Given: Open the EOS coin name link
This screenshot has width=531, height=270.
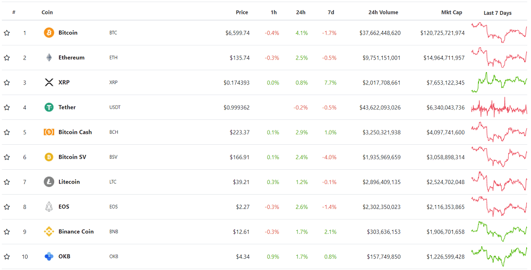Looking at the screenshot, I should pos(64,207).
